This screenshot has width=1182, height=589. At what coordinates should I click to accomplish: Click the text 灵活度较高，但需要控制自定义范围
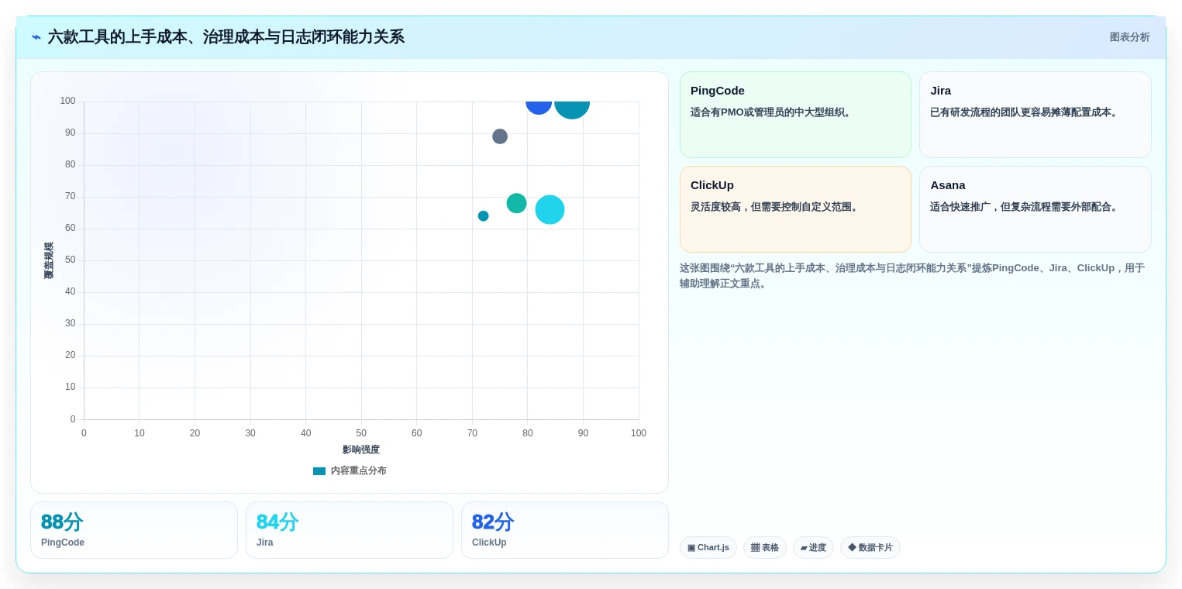point(776,207)
